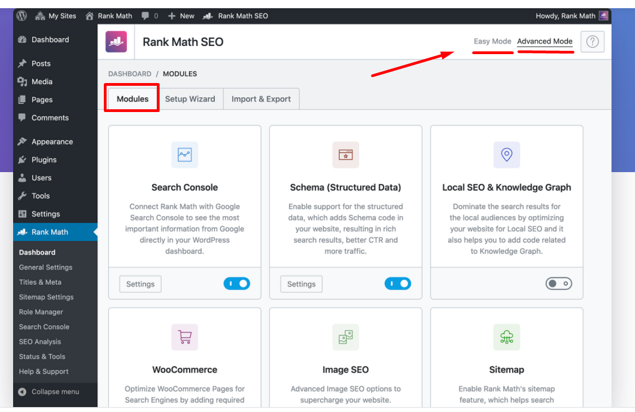
Task: Open Help & Support submenu
Action: 44,372
